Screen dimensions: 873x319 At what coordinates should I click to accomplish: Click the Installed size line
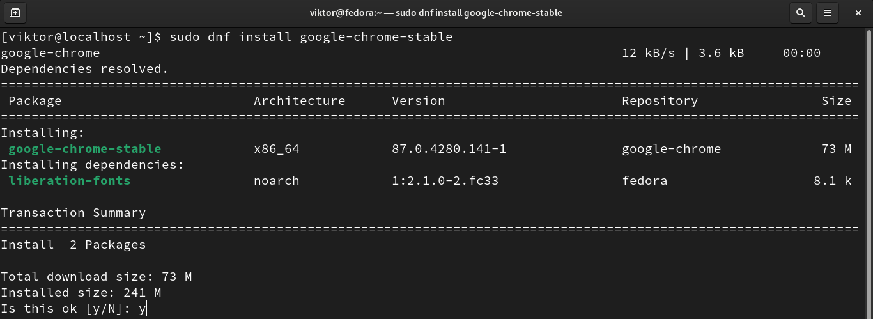(81, 293)
